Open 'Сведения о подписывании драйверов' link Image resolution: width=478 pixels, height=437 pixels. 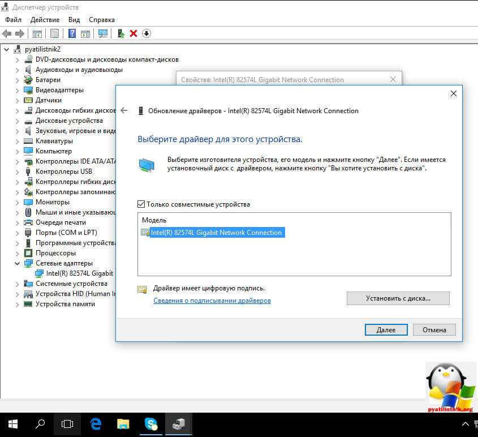(212, 301)
